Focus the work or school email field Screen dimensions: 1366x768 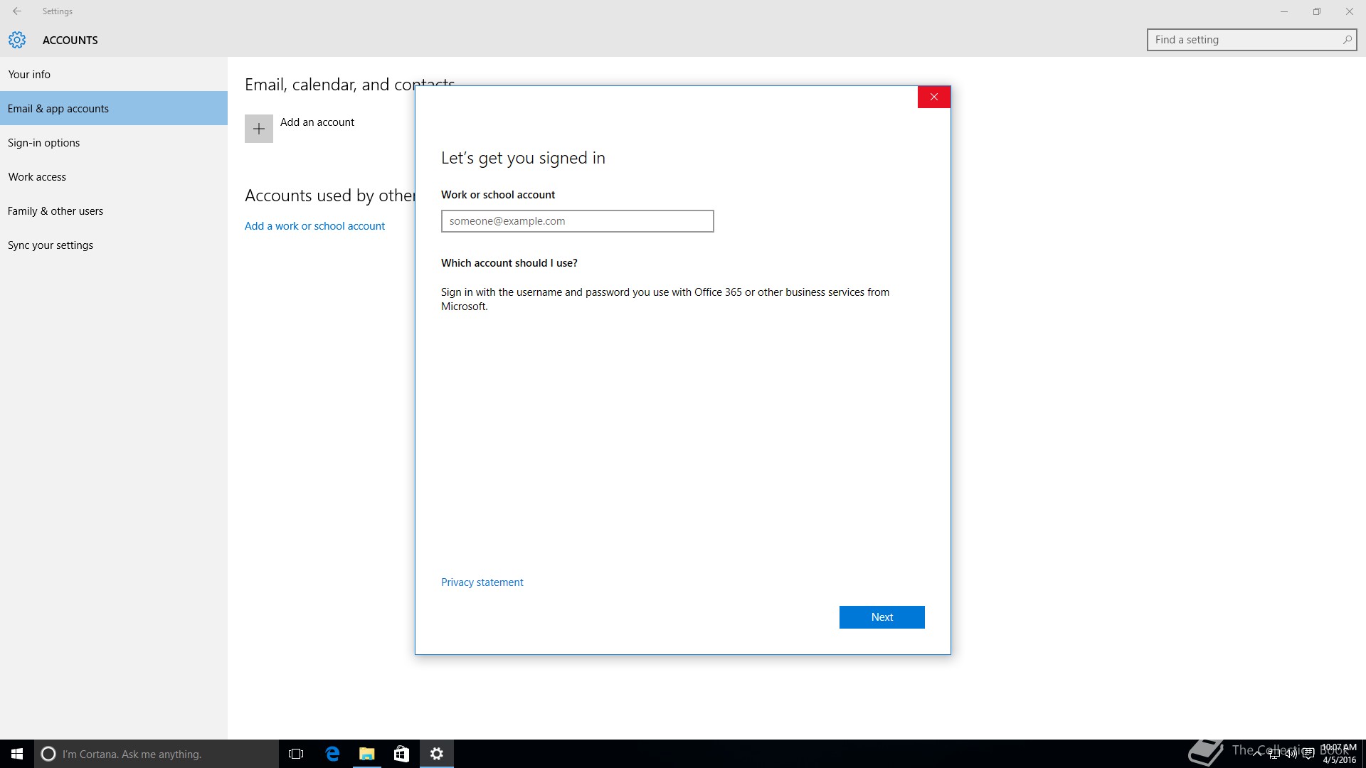578,221
